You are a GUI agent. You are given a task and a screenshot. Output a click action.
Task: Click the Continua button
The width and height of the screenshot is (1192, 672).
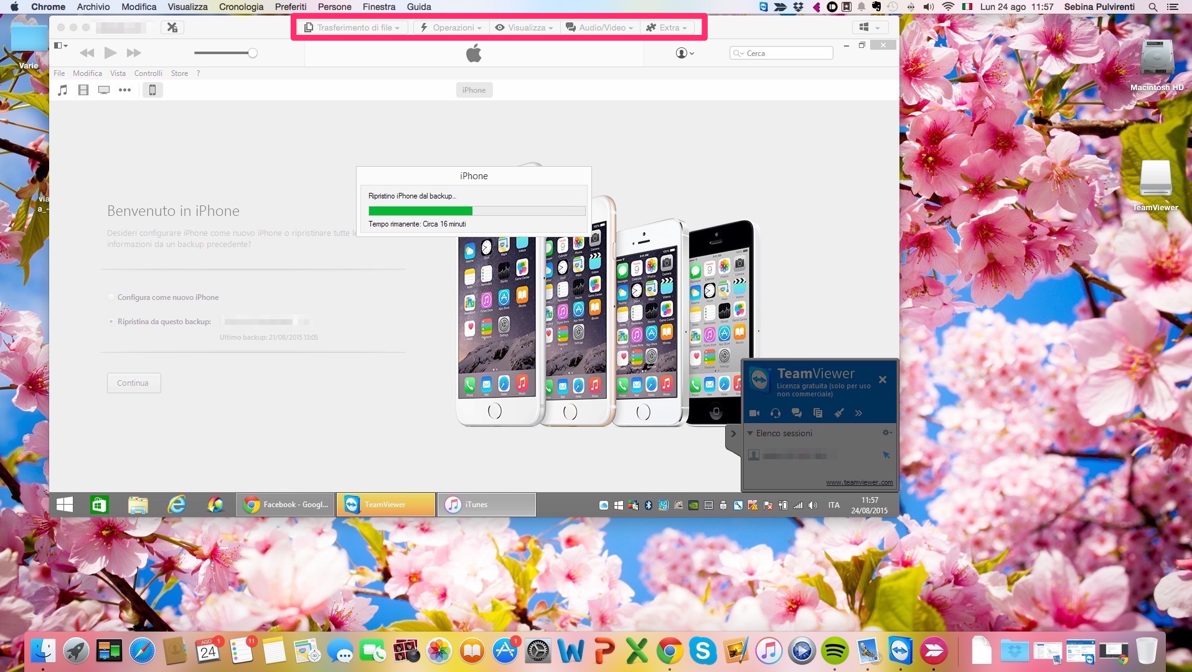(x=133, y=383)
